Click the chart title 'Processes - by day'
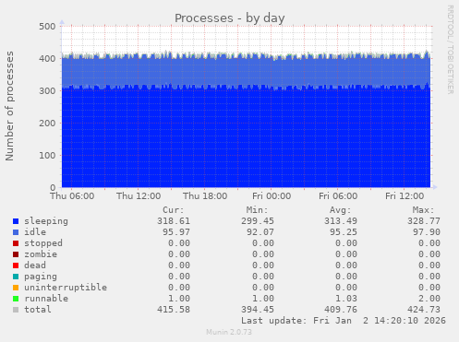 [x=230, y=18]
